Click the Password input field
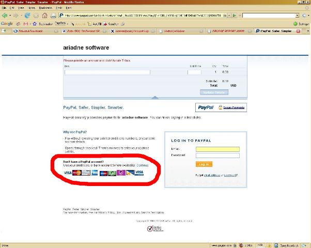The height and width of the screenshot is (248, 311). (x=217, y=156)
